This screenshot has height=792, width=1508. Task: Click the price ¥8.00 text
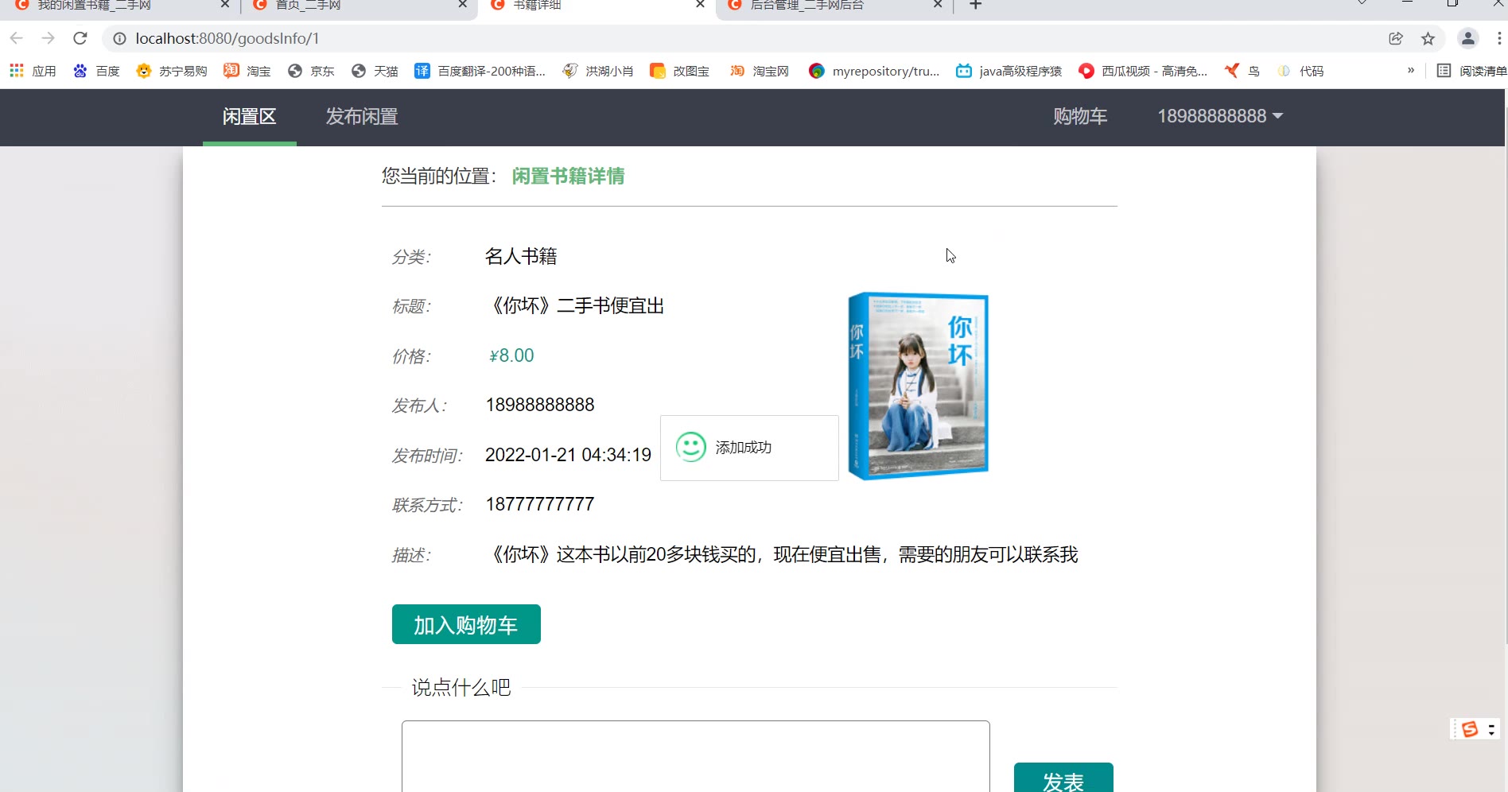[x=511, y=355]
